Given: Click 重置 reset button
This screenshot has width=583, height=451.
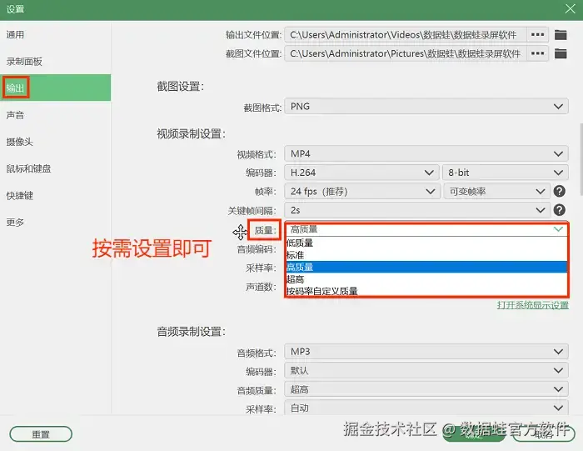Looking at the screenshot, I should click(x=41, y=434).
